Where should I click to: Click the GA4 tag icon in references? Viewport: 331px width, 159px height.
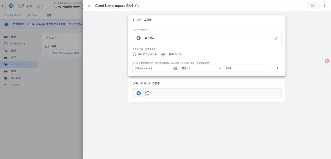tap(139, 93)
